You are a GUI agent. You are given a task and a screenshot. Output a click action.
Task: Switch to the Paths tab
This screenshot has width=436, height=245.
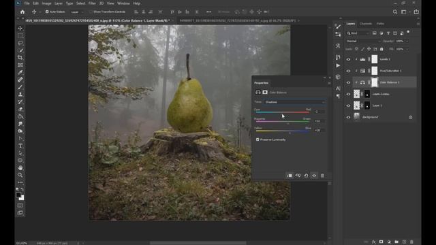tap(380, 24)
